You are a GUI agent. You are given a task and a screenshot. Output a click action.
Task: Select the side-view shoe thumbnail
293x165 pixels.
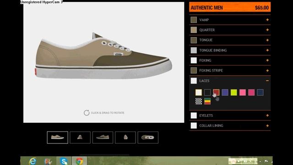pyautogui.click(x=57, y=137)
